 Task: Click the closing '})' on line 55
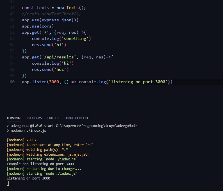[x=24, y=51]
